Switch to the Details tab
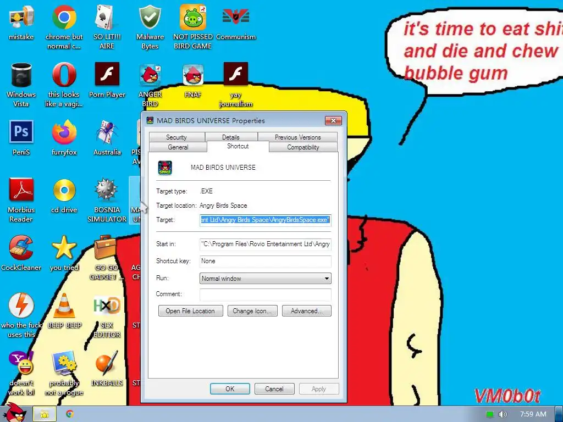 pos(231,137)
